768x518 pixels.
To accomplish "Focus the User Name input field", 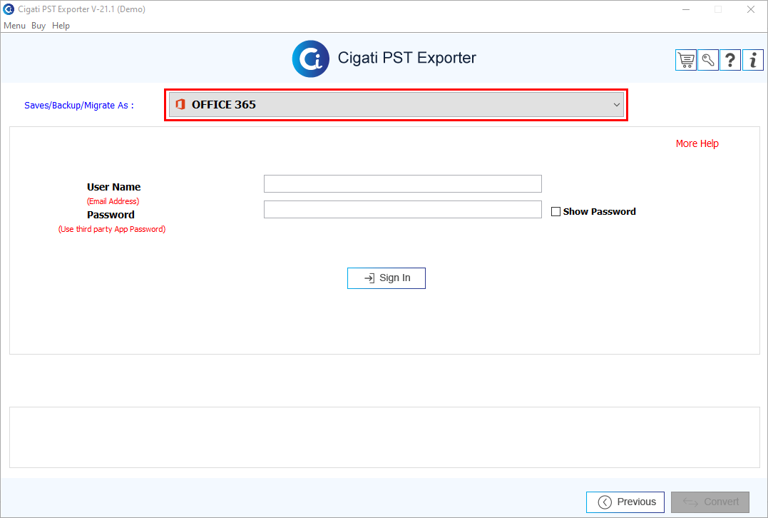I will (x=403, y=184).
